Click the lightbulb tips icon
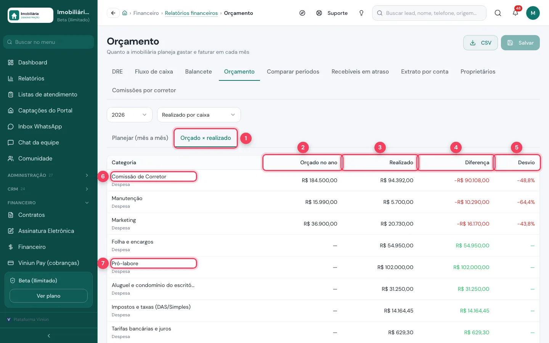 361,13
